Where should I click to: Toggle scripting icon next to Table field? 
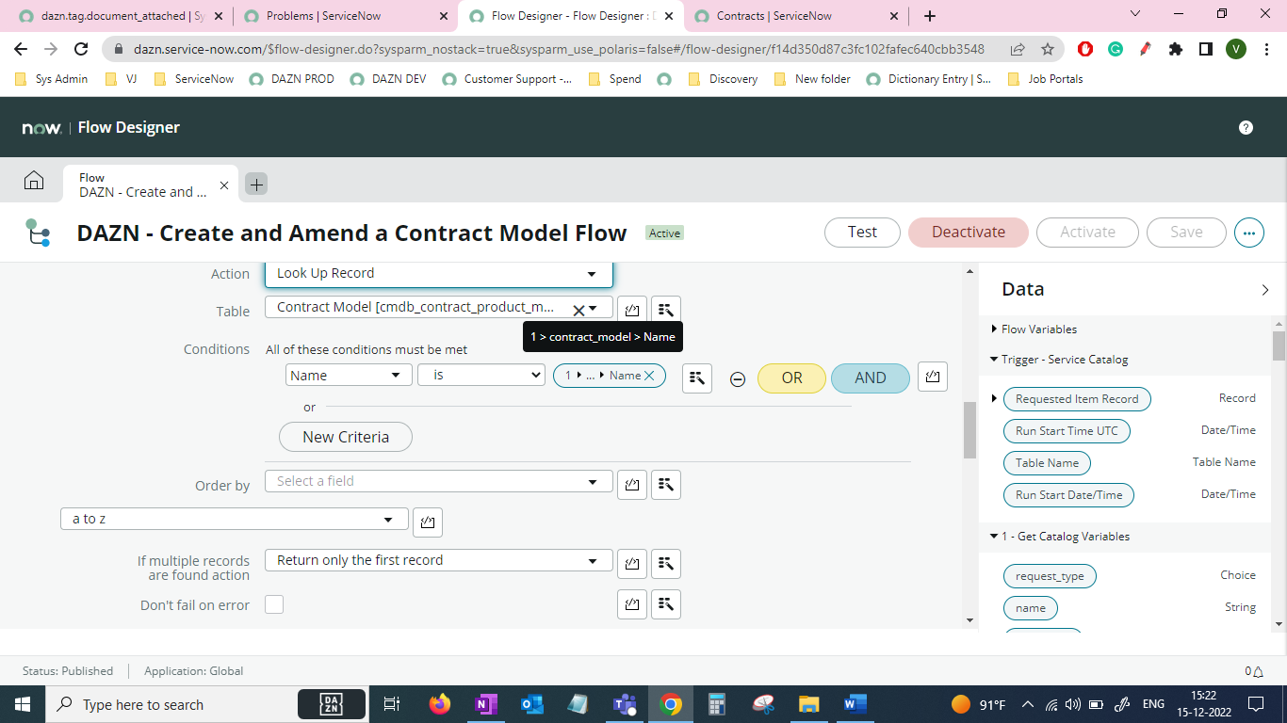[632, 309]
